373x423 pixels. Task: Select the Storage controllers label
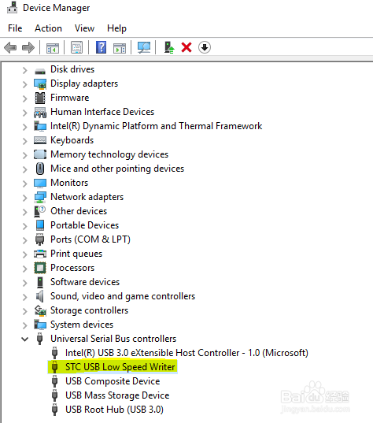(x=89, y=310)
